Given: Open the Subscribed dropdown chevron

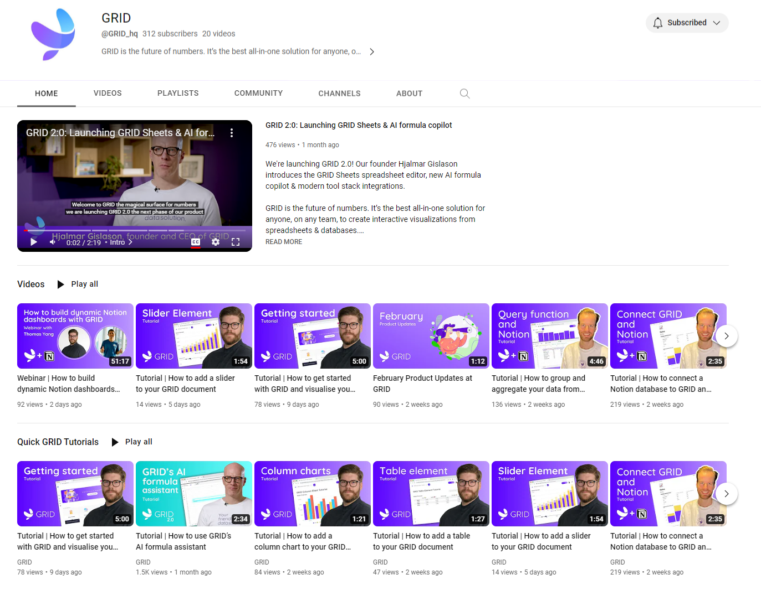Looking at the screenshot, I should point(717,23).
